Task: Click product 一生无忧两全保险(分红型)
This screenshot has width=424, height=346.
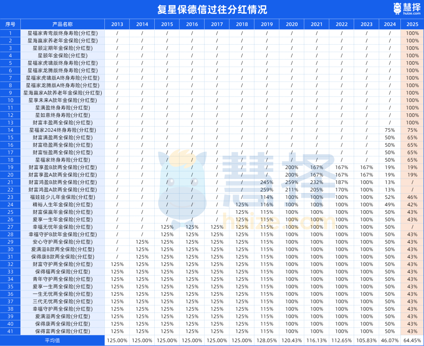Action: 62,294
